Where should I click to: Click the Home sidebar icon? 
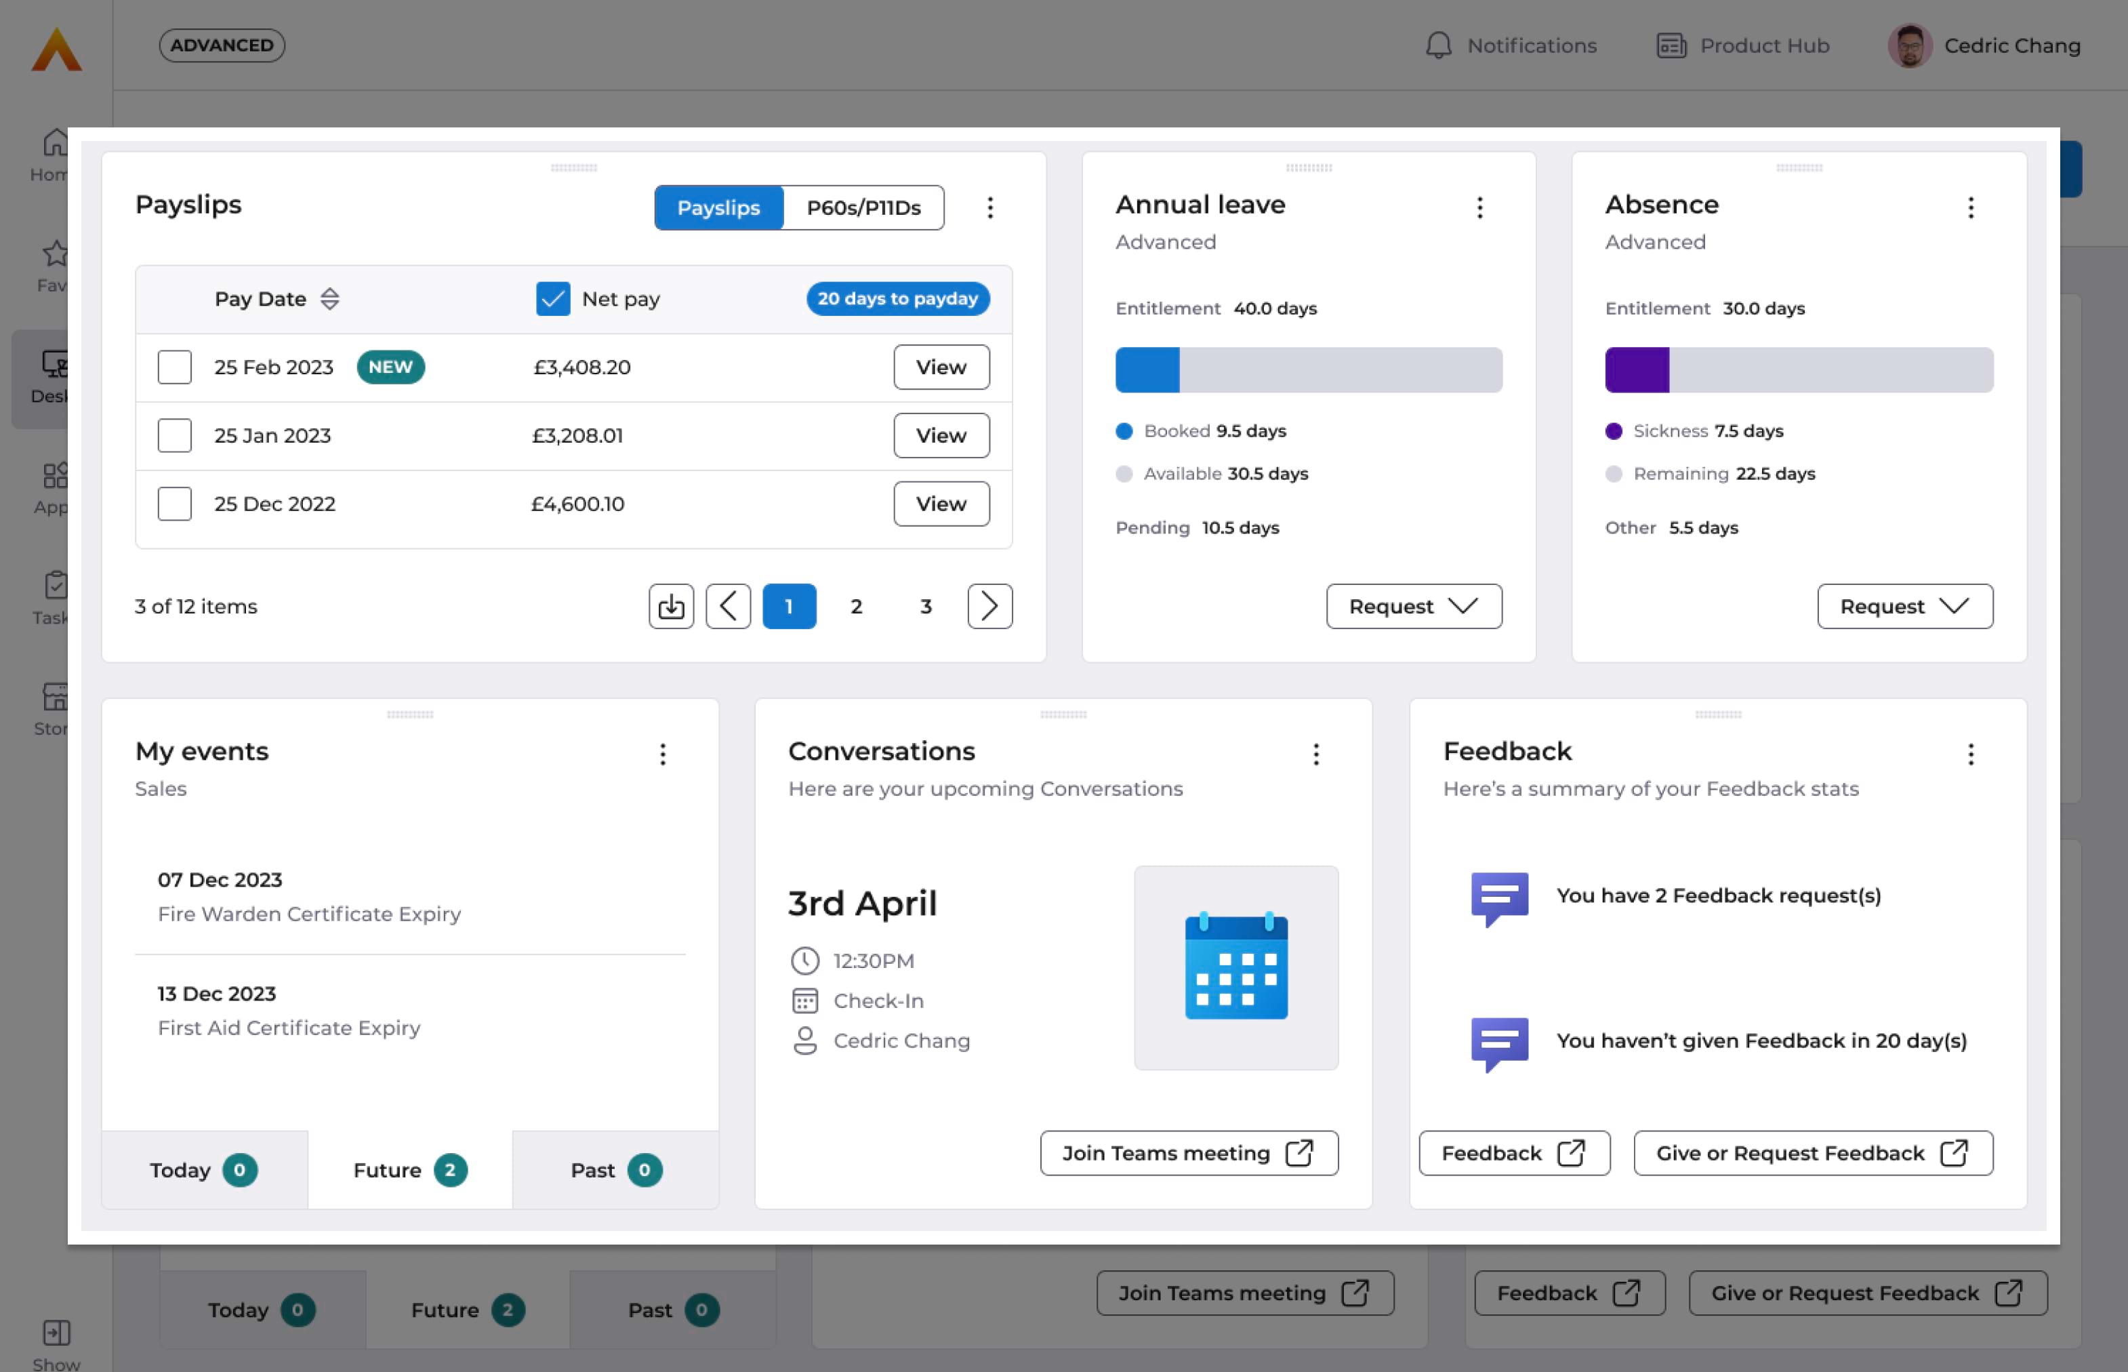click(55, 142)
